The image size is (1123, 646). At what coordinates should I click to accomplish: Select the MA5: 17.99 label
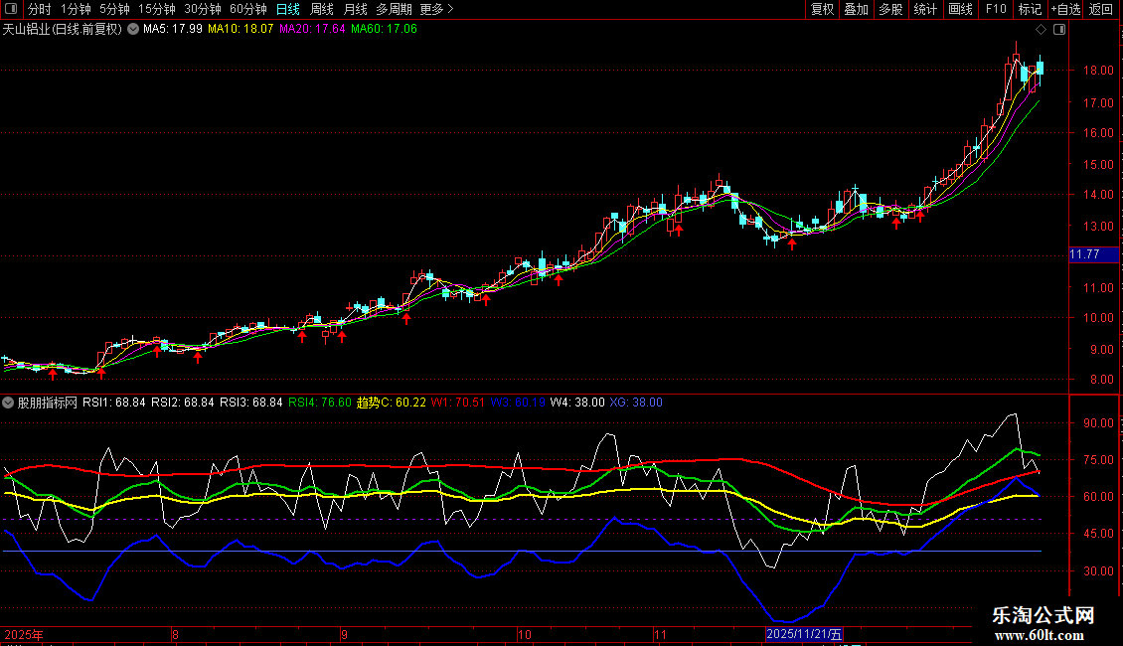[173, 30]
